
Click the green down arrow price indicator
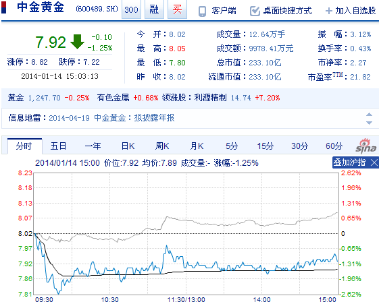pos(77,42)
